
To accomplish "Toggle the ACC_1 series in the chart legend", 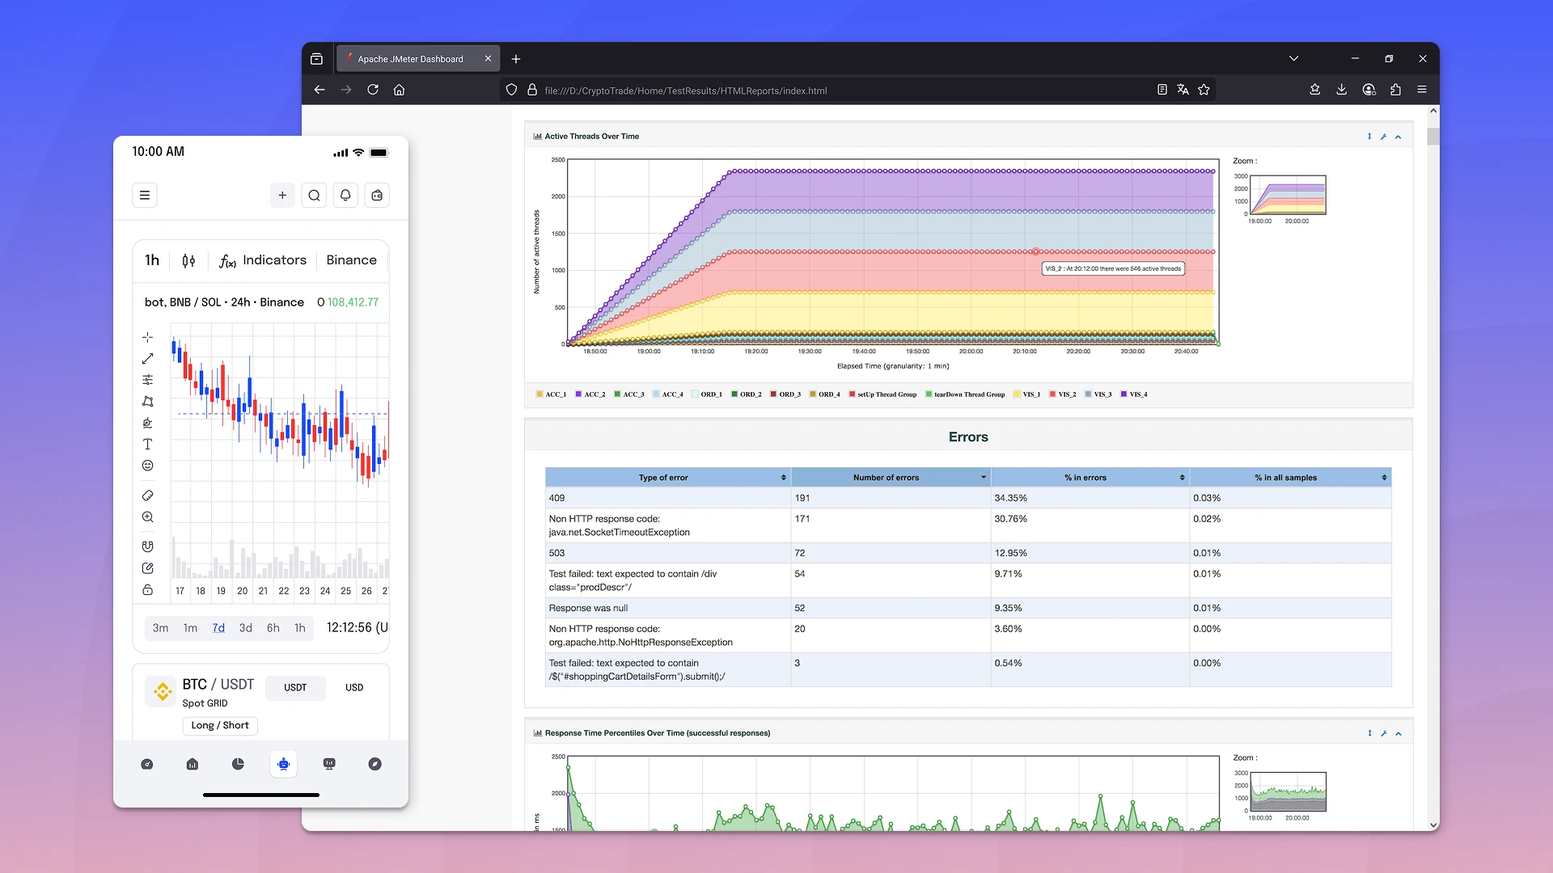I will click(x=551, y=394).
